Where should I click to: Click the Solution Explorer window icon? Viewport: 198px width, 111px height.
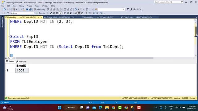tap(128, 10)
